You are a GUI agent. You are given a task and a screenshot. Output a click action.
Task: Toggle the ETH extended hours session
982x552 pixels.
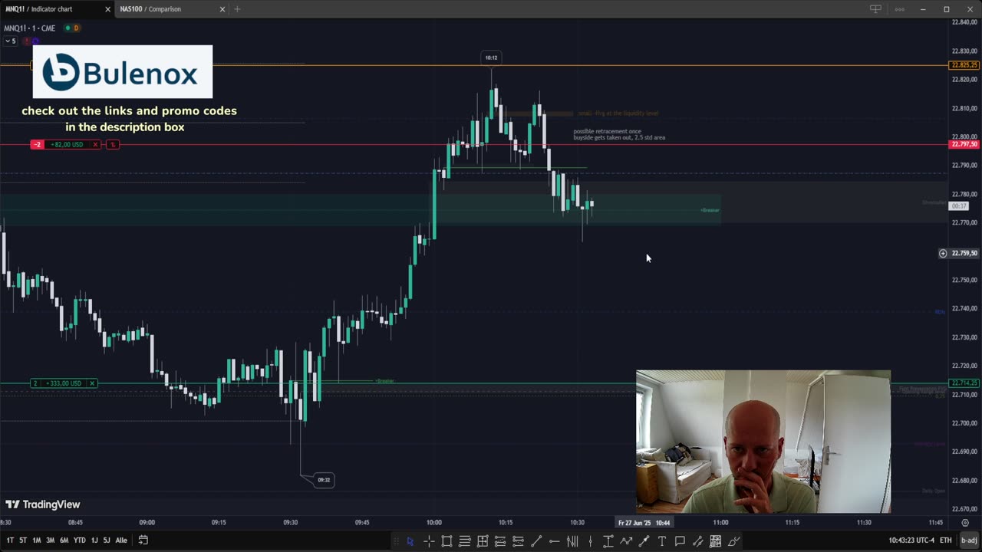pos(947,540)
